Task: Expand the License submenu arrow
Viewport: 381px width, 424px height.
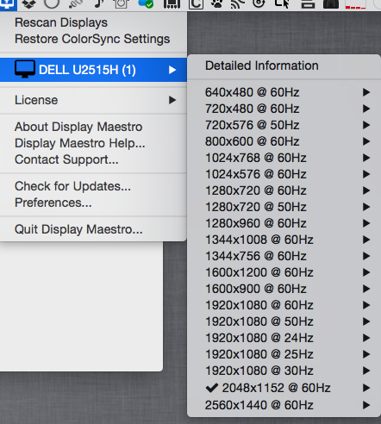Action: click(172, 100)
